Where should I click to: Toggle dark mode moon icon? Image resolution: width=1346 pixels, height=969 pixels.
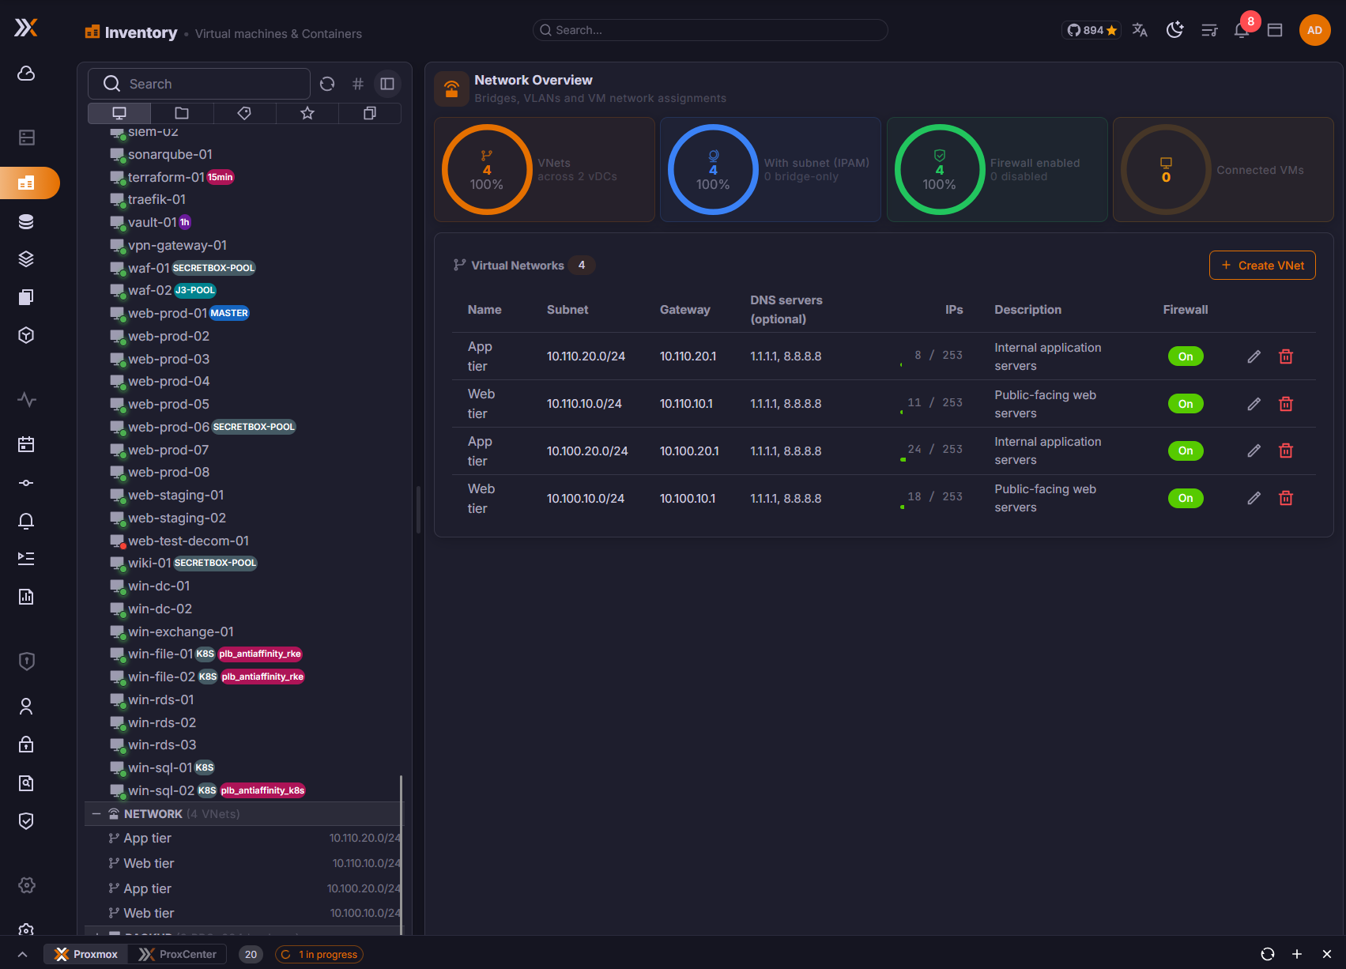click(1174, 30)
